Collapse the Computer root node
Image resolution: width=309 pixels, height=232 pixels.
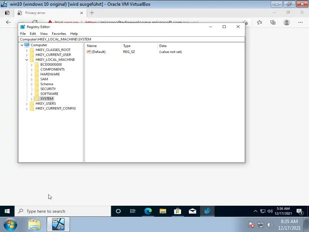(22, 45)
